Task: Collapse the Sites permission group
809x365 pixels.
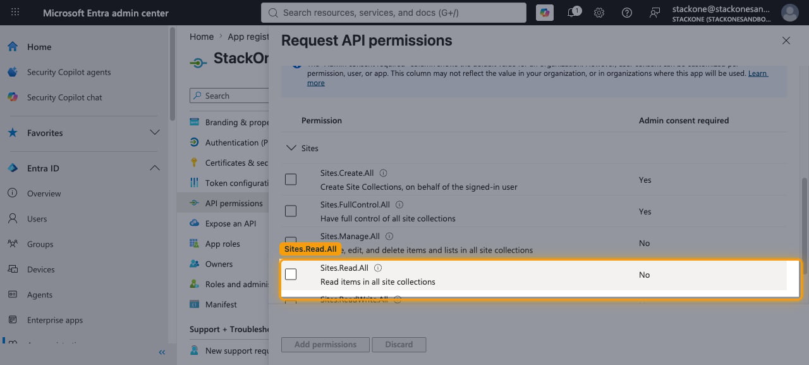Action: (x=291, y=148)
